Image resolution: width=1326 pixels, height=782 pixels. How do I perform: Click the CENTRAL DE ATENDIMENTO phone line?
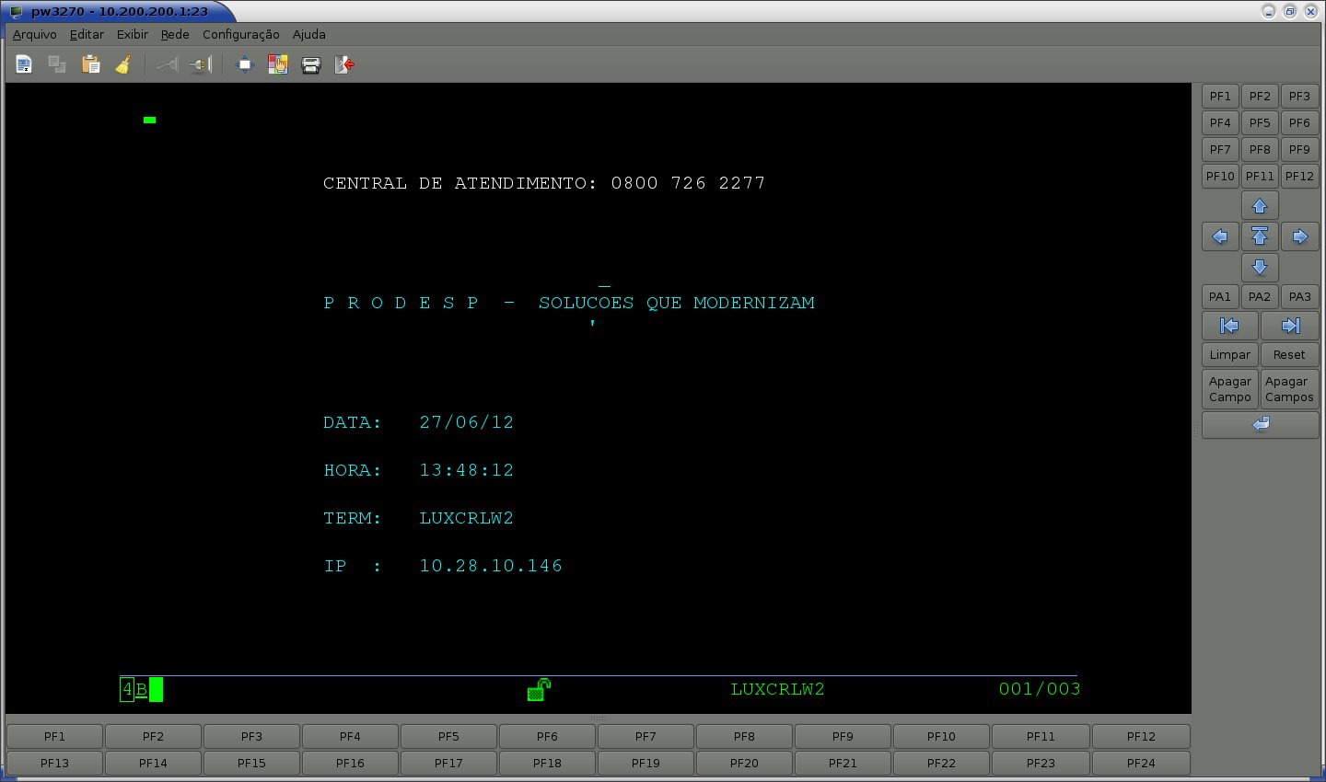tap(544, 183)
